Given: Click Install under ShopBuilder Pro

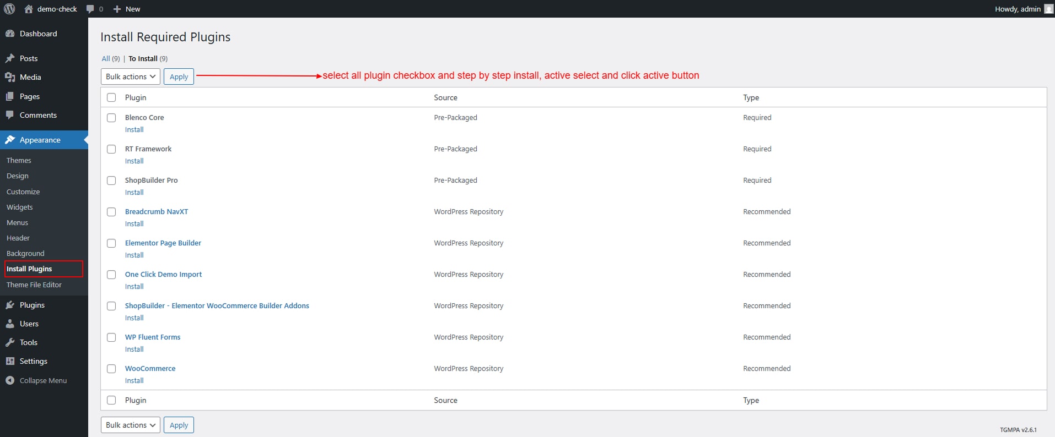Looking at the screenshot, I should [x=134, y=193].
